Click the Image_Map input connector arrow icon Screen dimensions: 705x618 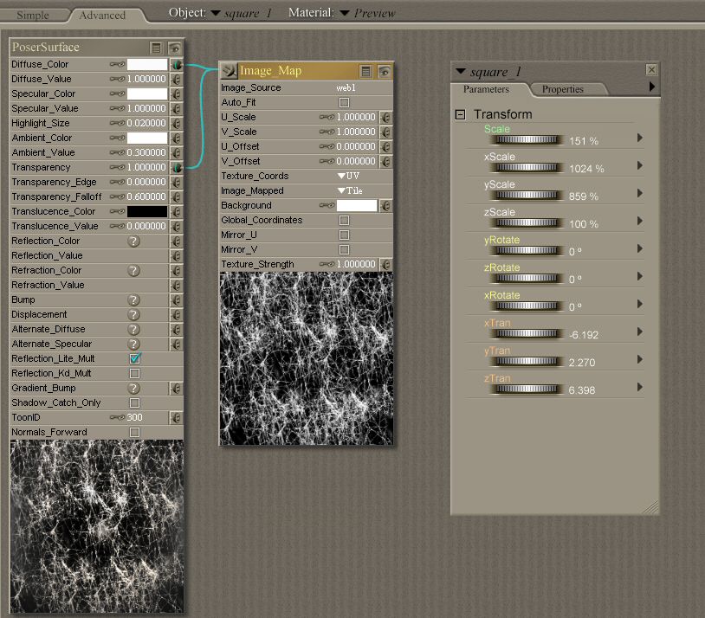coord(229,72)
